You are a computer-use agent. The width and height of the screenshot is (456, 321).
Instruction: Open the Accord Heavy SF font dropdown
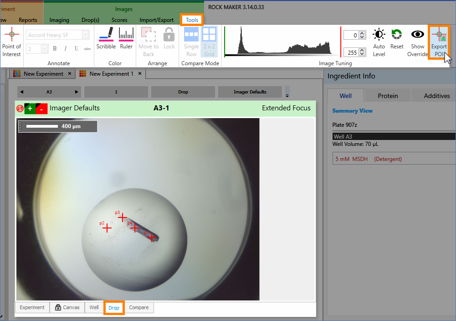(x=85, y=35)
